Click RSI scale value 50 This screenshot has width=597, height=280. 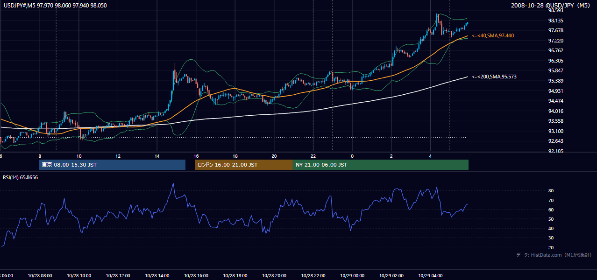551,219
